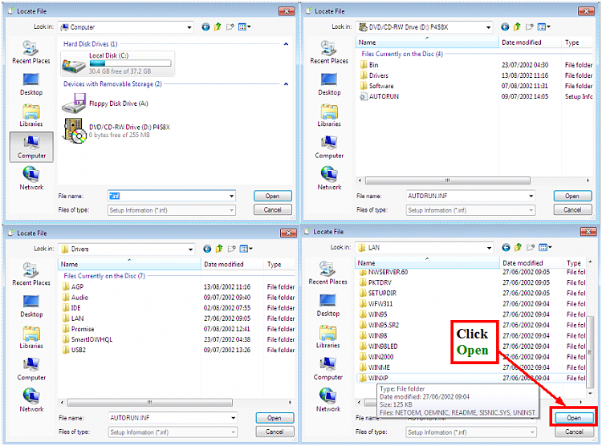Viewport: 602px width, 446px height.
Task: Select DVD/CD-RW Drive (D:) P4S8X
Action: click(x=116, y=131)
